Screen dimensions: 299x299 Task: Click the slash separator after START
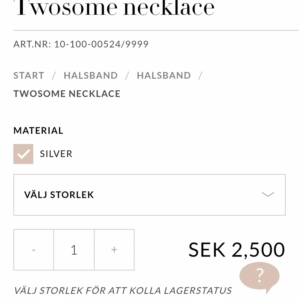[x=54, y=75]
